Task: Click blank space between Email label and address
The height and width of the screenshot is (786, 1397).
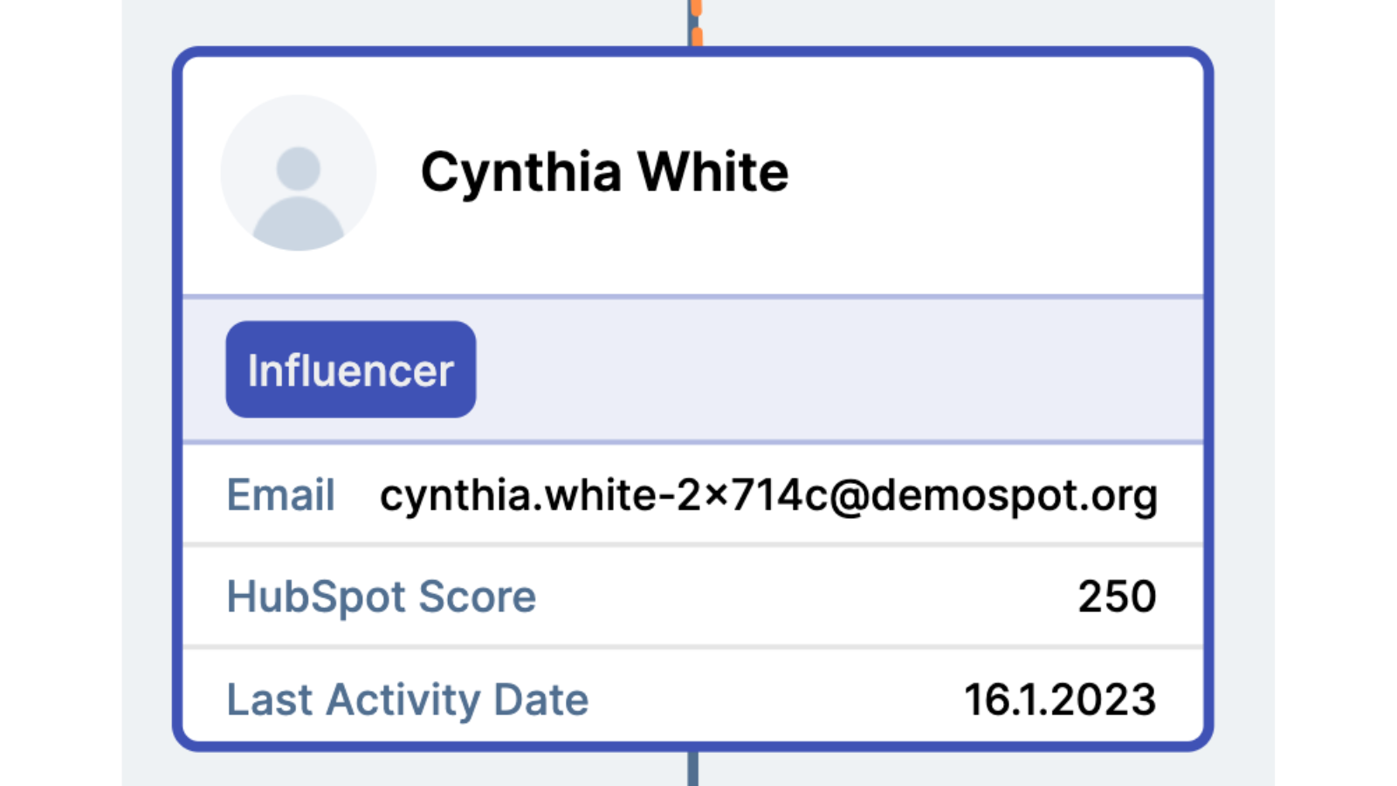Action: 357,495
